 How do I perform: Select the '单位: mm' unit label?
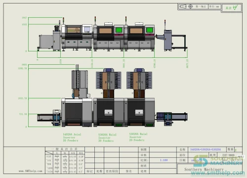214,6
